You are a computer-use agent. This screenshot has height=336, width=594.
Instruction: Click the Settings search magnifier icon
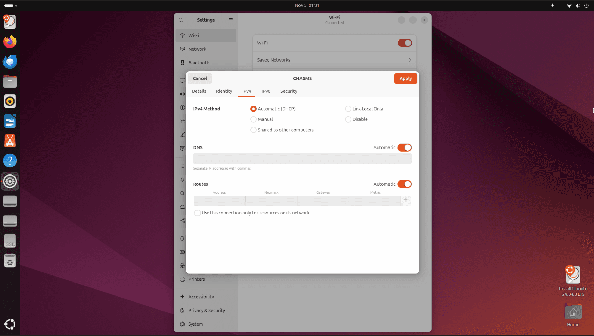(181, 20)
